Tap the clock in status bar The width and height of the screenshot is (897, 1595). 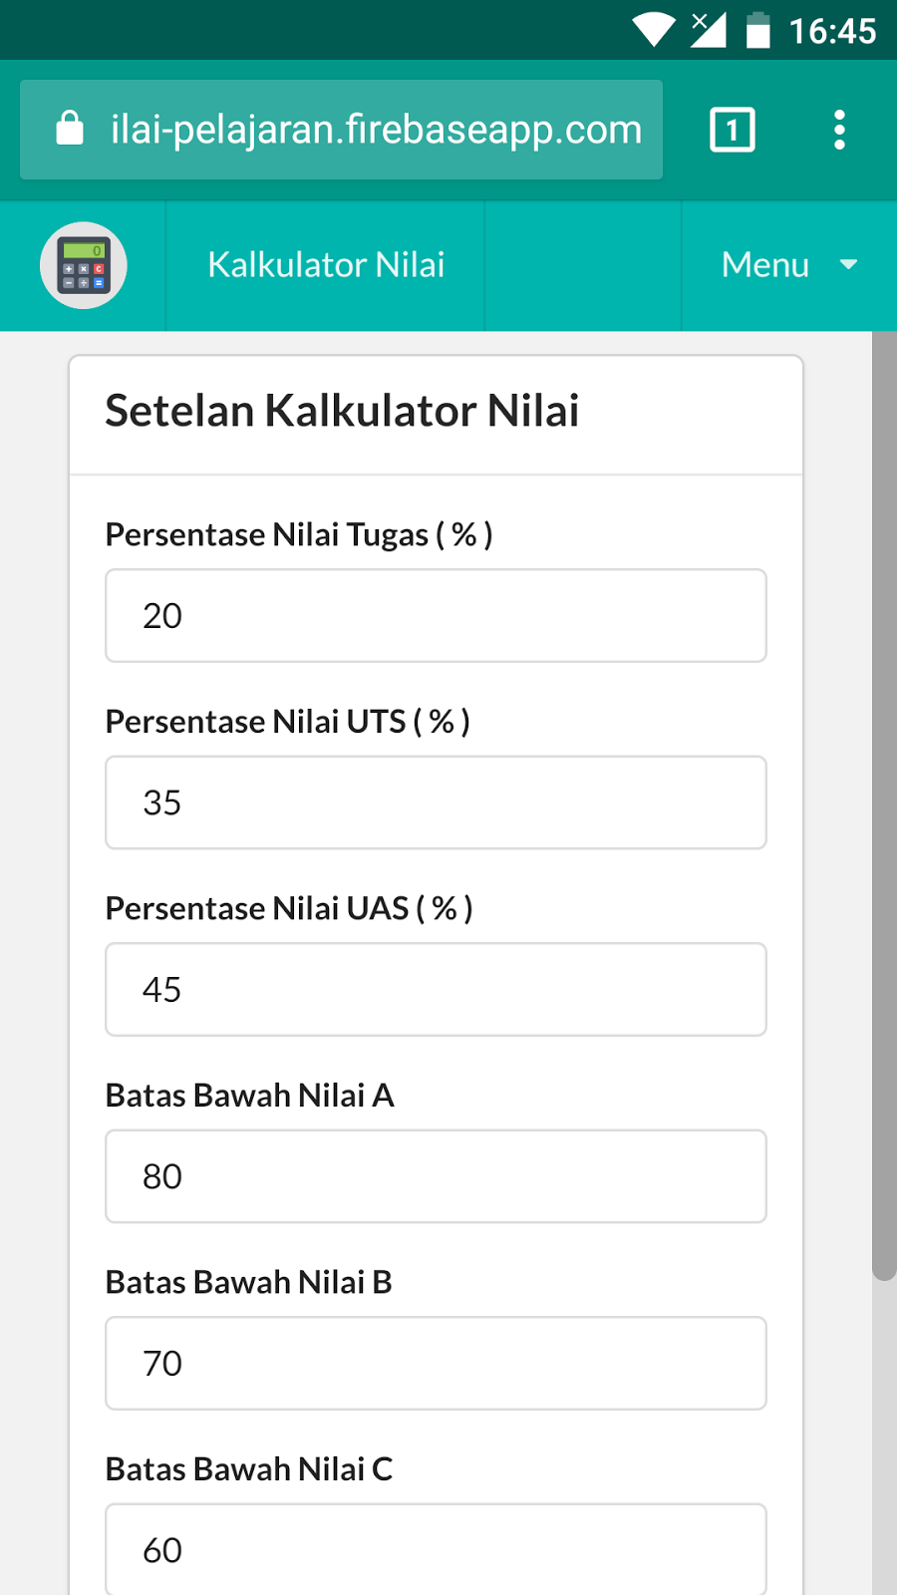[x=832, y=31]
